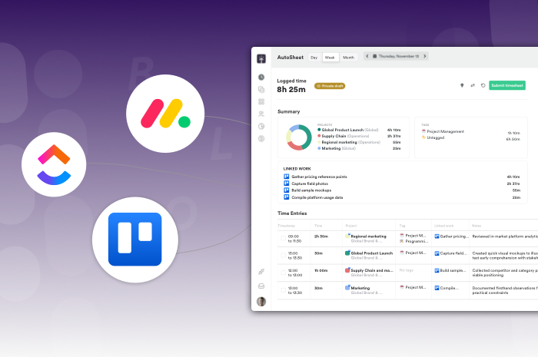Click the donut chart in Summary

(x=294, y=137)
